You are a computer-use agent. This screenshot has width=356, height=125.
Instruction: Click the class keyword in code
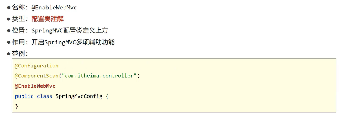44,96
